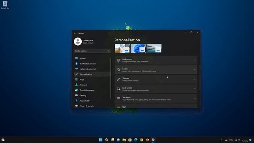Open Lock screen settings row
This screenshot has width=254, height=143.
pos(156,89)
